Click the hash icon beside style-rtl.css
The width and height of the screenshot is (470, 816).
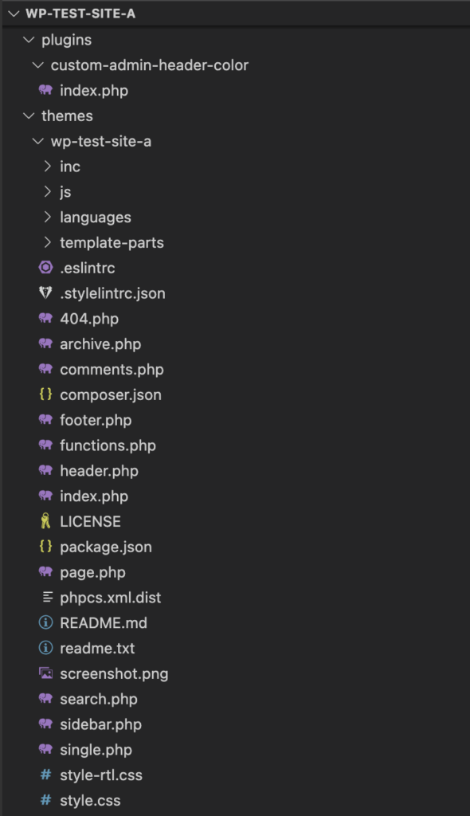tap(45, 775)
